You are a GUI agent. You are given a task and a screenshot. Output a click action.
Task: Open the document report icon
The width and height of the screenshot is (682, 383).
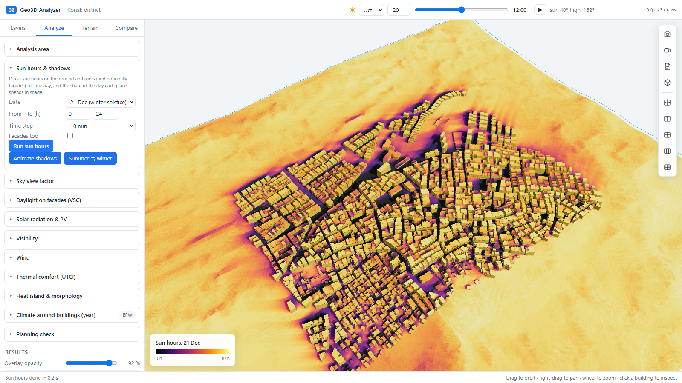pos(668,66)
